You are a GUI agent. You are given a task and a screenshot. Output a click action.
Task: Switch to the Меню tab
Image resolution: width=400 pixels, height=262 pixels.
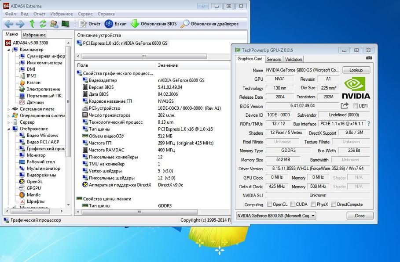tap(12, 34)
